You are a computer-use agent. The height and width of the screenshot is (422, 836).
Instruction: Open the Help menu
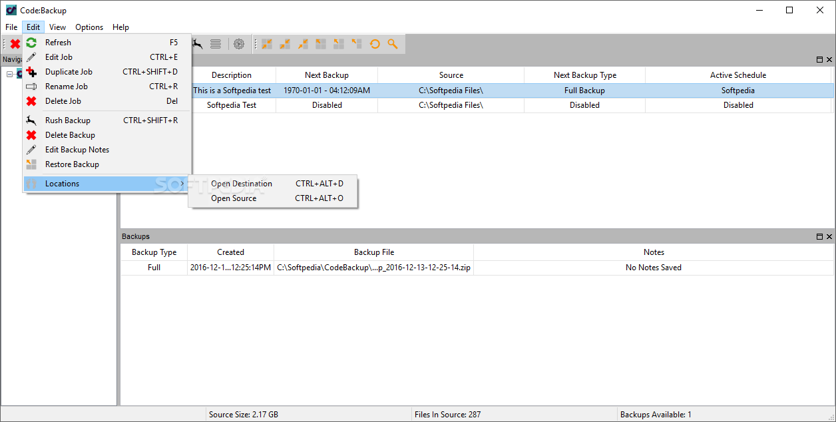(120, 27)
